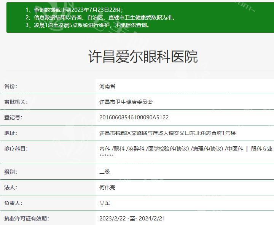274x225 pixels.
Task: Click the 审批机关 label
Action: (x=16, y=102)
